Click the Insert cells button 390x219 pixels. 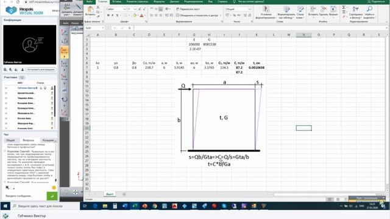coord(313,12)
